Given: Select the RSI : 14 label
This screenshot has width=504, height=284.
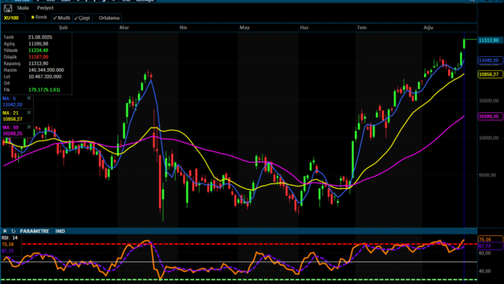Looking at the screenshot, I should click(9, 238).
